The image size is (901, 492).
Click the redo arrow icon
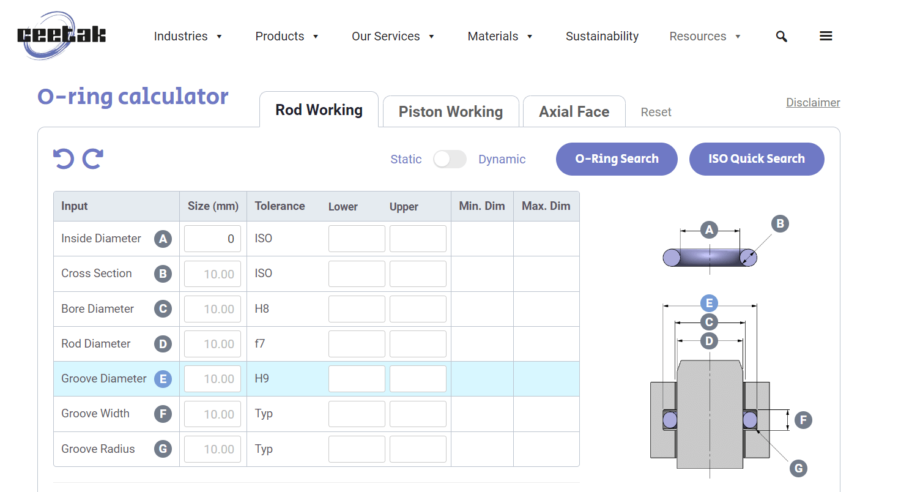(93, 158)
